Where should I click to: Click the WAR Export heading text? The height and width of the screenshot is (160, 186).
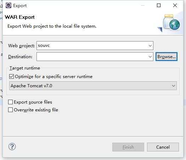(x=20, y=17)
